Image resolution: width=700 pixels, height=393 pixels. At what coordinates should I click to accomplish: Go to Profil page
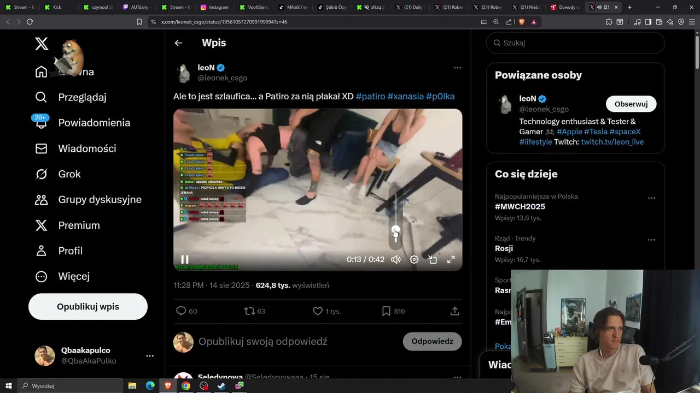pos(59,251)
